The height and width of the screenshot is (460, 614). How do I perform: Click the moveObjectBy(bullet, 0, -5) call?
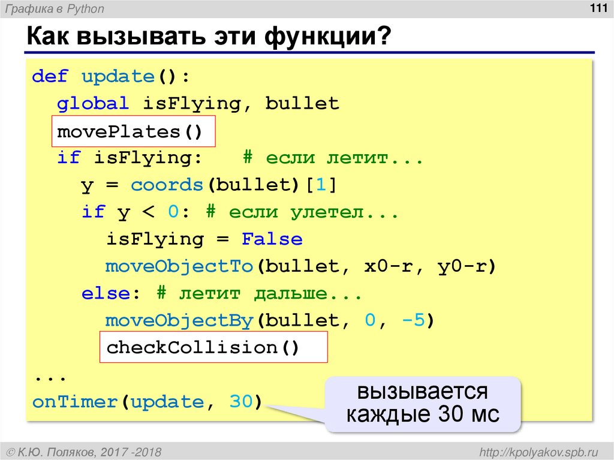point(270,320)
